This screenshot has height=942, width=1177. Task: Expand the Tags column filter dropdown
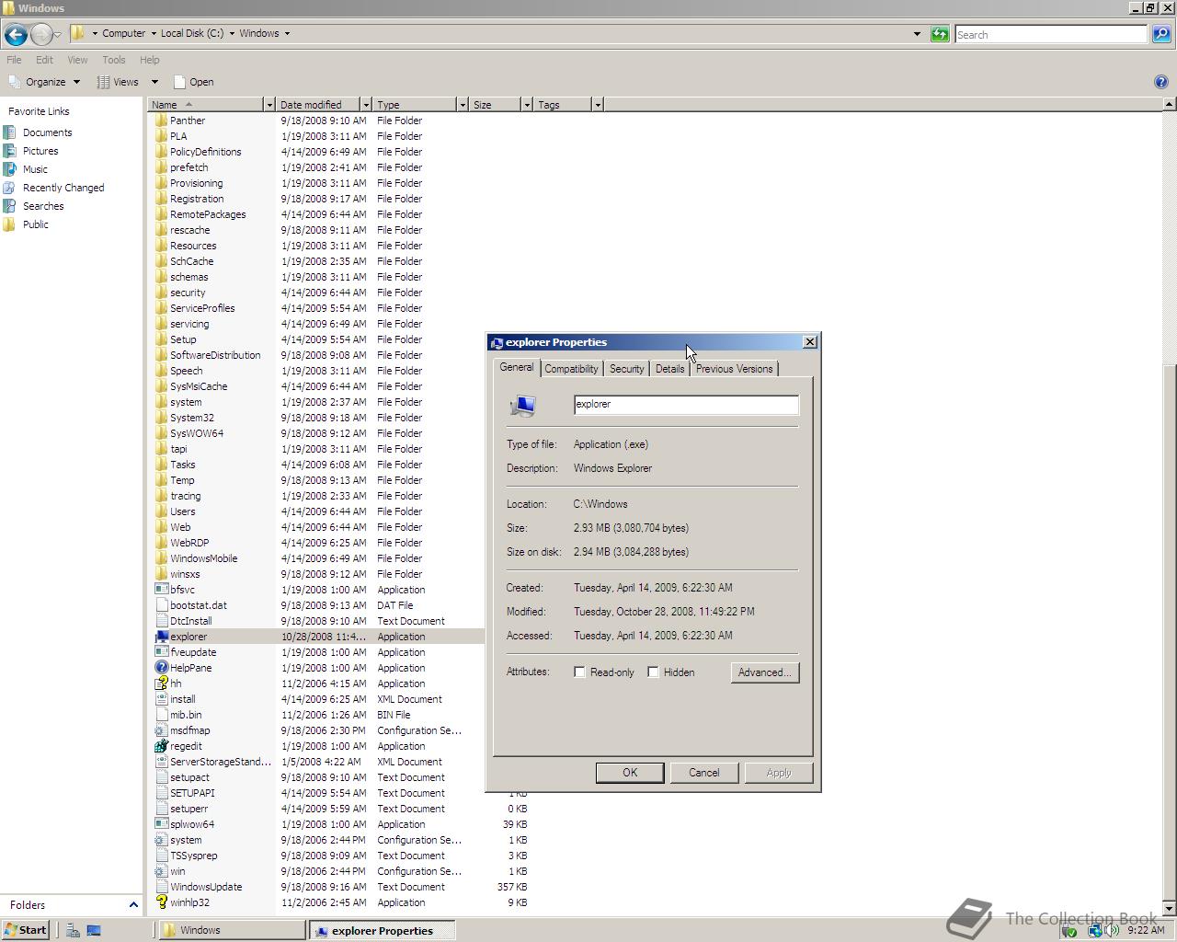[x=597, y=105]
